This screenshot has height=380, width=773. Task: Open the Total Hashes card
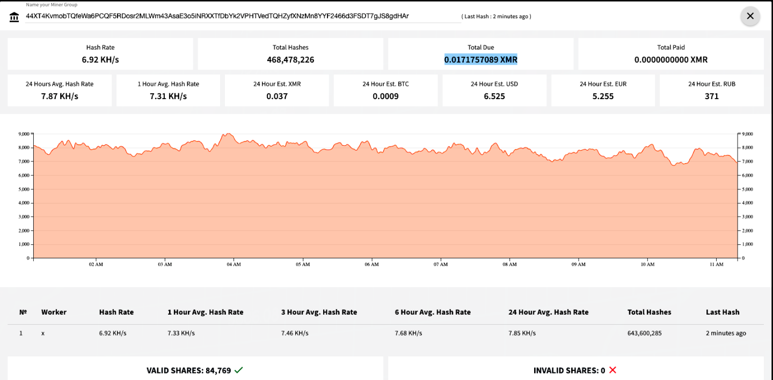[290, 54]
